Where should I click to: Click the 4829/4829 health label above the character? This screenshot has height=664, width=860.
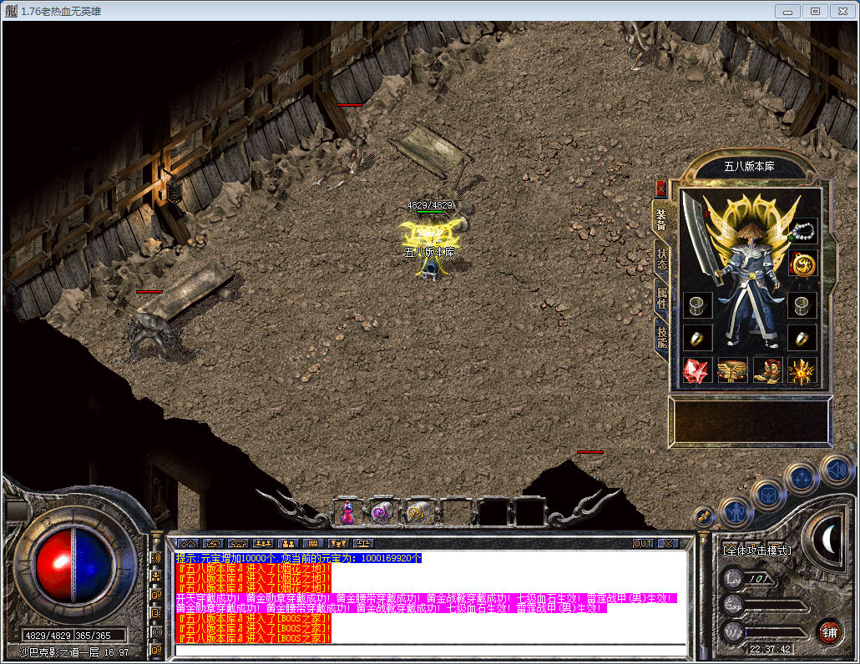(x=429, y=205)
